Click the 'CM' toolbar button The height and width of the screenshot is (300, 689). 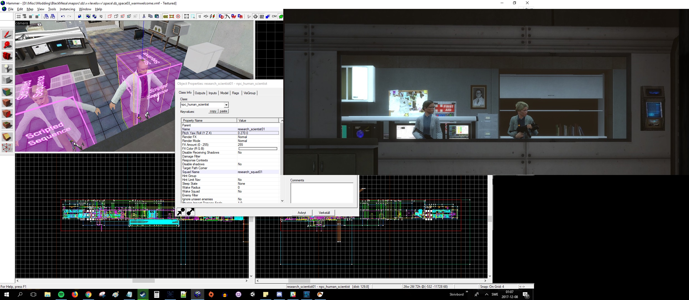click(x=274, y=16)
